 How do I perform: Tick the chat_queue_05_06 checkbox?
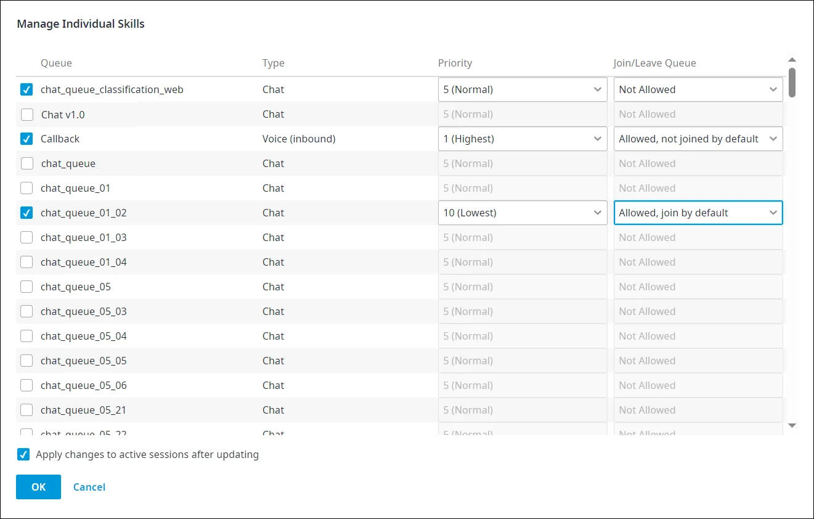pyautogui.click(x=26, y=385)
